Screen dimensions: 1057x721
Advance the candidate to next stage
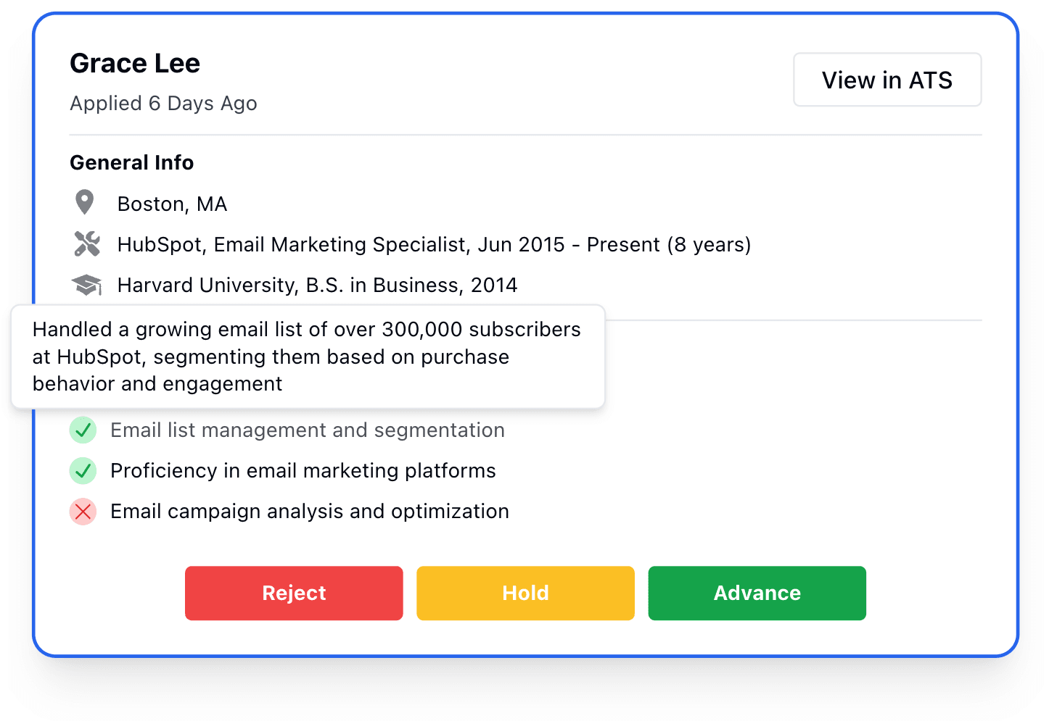coord(757,593)
